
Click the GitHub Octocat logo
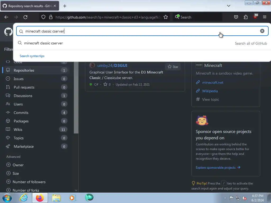pyautogui.click(x=8, y=32)
